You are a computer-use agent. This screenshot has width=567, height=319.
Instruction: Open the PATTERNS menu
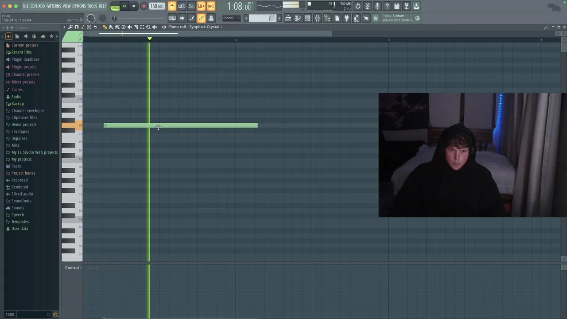(x=54, y=6)
